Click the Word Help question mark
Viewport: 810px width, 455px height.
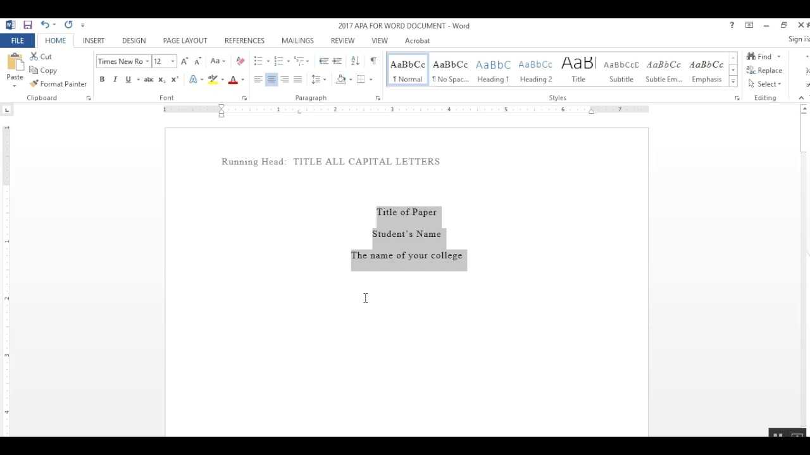732,25
